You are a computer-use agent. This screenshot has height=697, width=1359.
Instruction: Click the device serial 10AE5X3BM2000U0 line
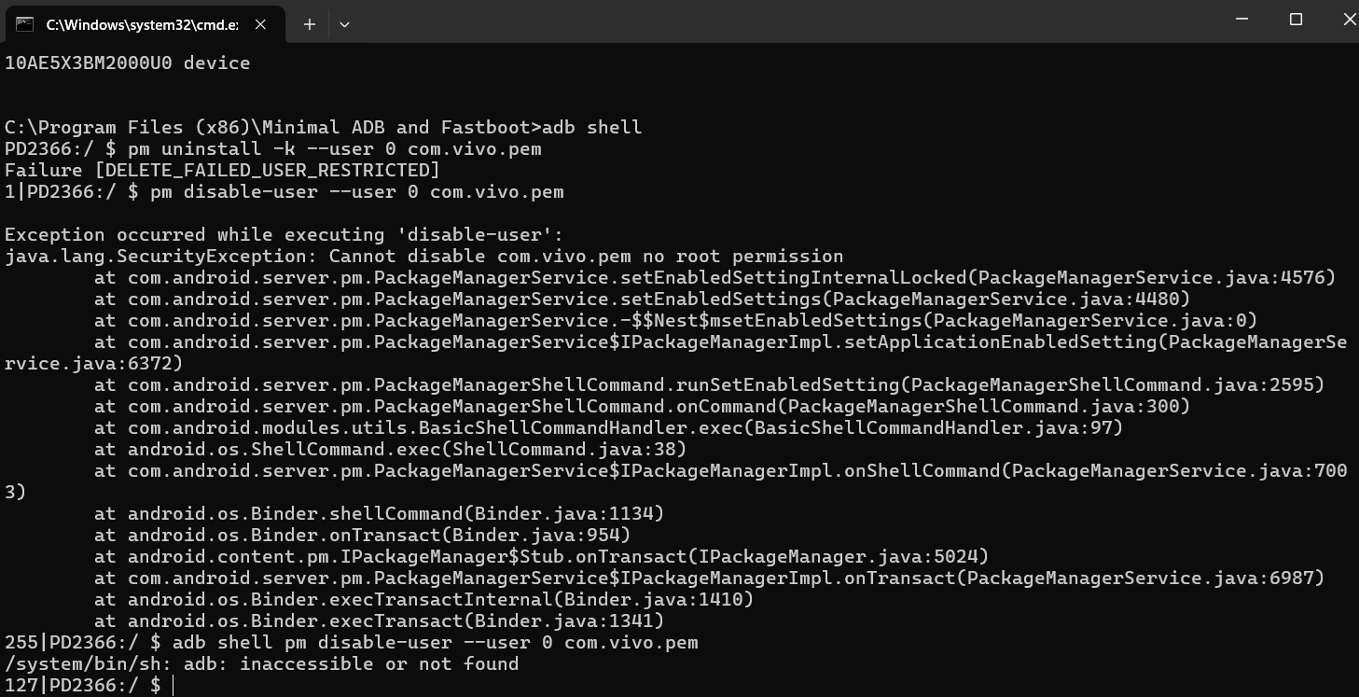pyautogui.click(x=127, y=63)
